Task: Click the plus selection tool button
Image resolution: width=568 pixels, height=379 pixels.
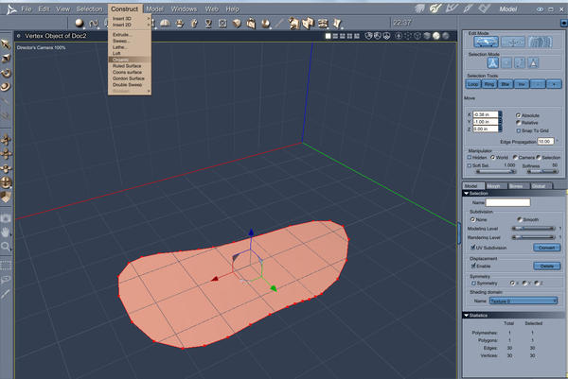Action: pyautogui.click(x=554, y=84)
